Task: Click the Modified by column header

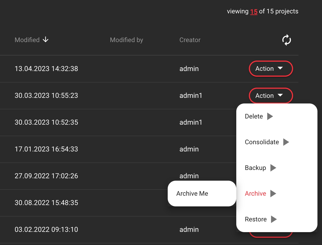Action: (126, 40)
